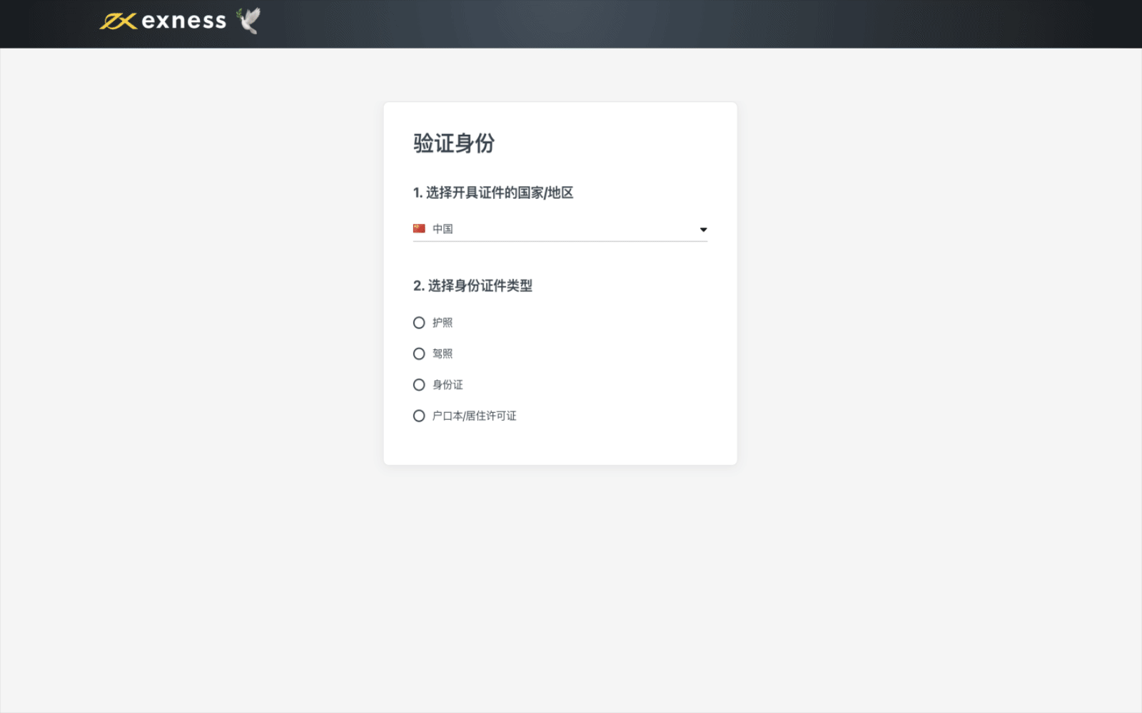Click the 1. 选择开具证件的国家/地区 label

point(493,193)
